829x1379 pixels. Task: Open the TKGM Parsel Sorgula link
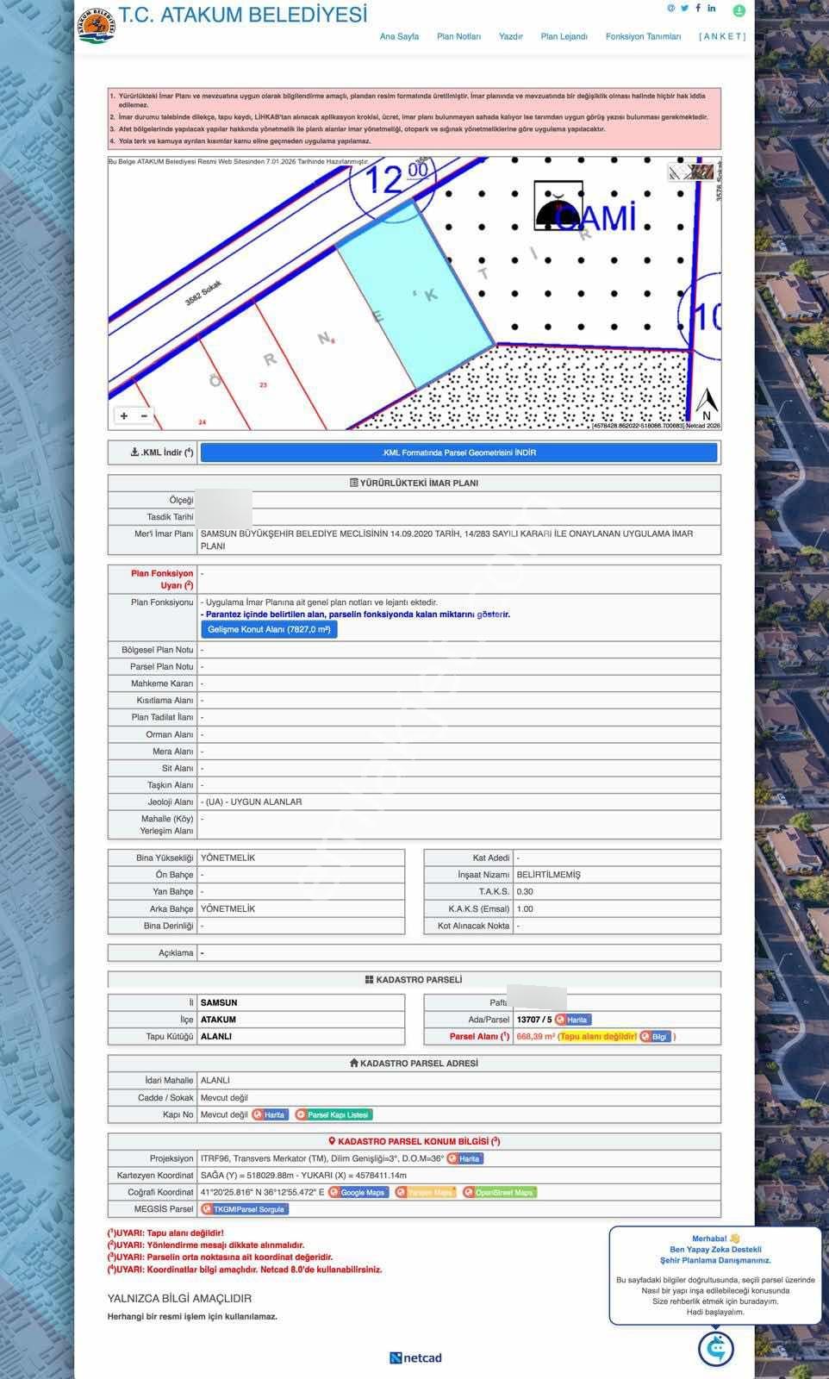pyautogui.click(x=245, y=1209)
